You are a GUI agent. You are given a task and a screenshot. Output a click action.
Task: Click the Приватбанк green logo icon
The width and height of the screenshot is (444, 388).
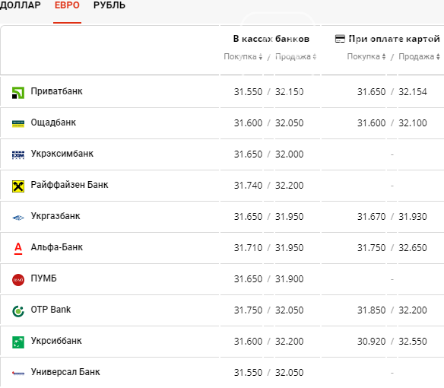coord(18,93)
